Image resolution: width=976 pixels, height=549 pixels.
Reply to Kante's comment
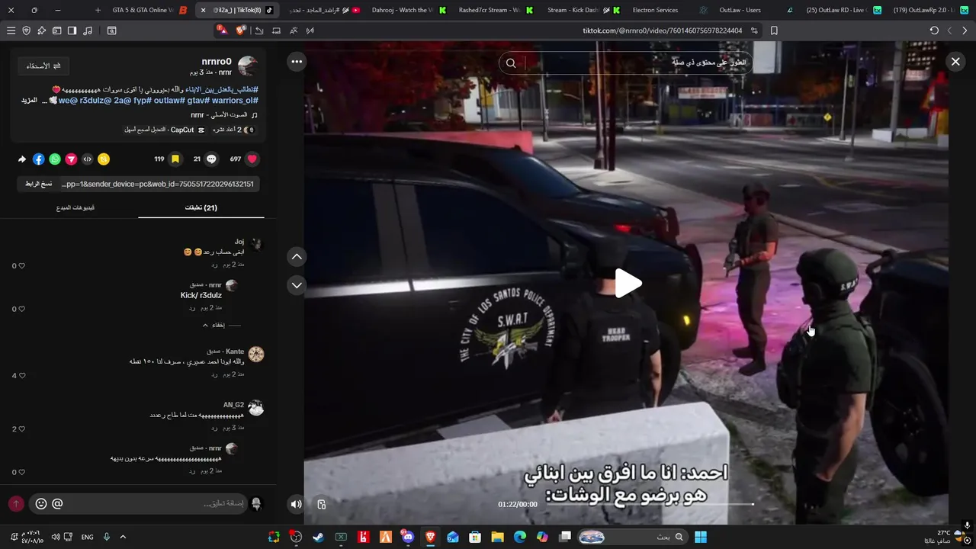[215, 374]
